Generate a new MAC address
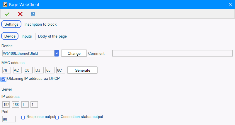The image size is (235, 125). click(82, 70)
